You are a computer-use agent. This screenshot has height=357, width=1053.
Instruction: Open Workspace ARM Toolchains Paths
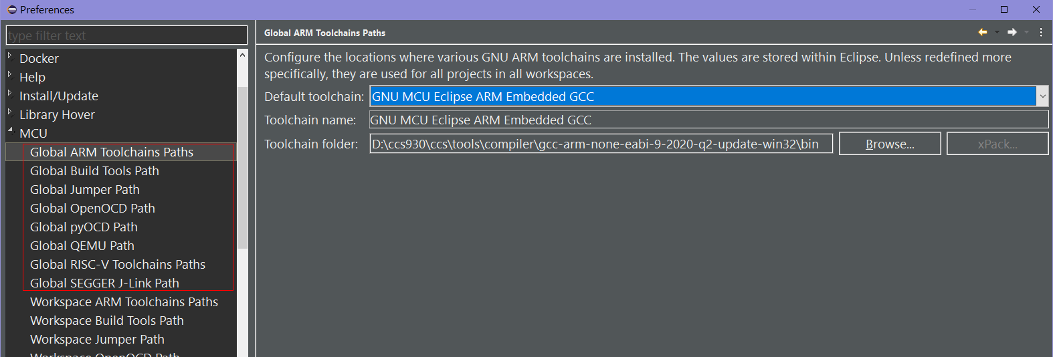click(x=124, y=302)
